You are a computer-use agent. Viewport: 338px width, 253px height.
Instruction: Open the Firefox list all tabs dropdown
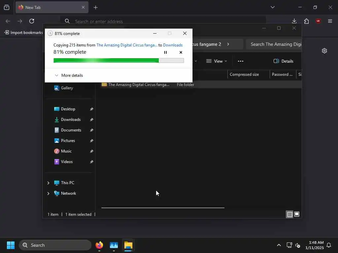click(272, 7)
